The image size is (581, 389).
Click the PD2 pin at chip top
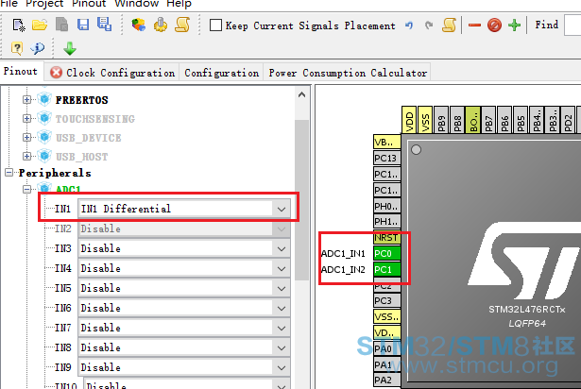click(x=569, y=120)
